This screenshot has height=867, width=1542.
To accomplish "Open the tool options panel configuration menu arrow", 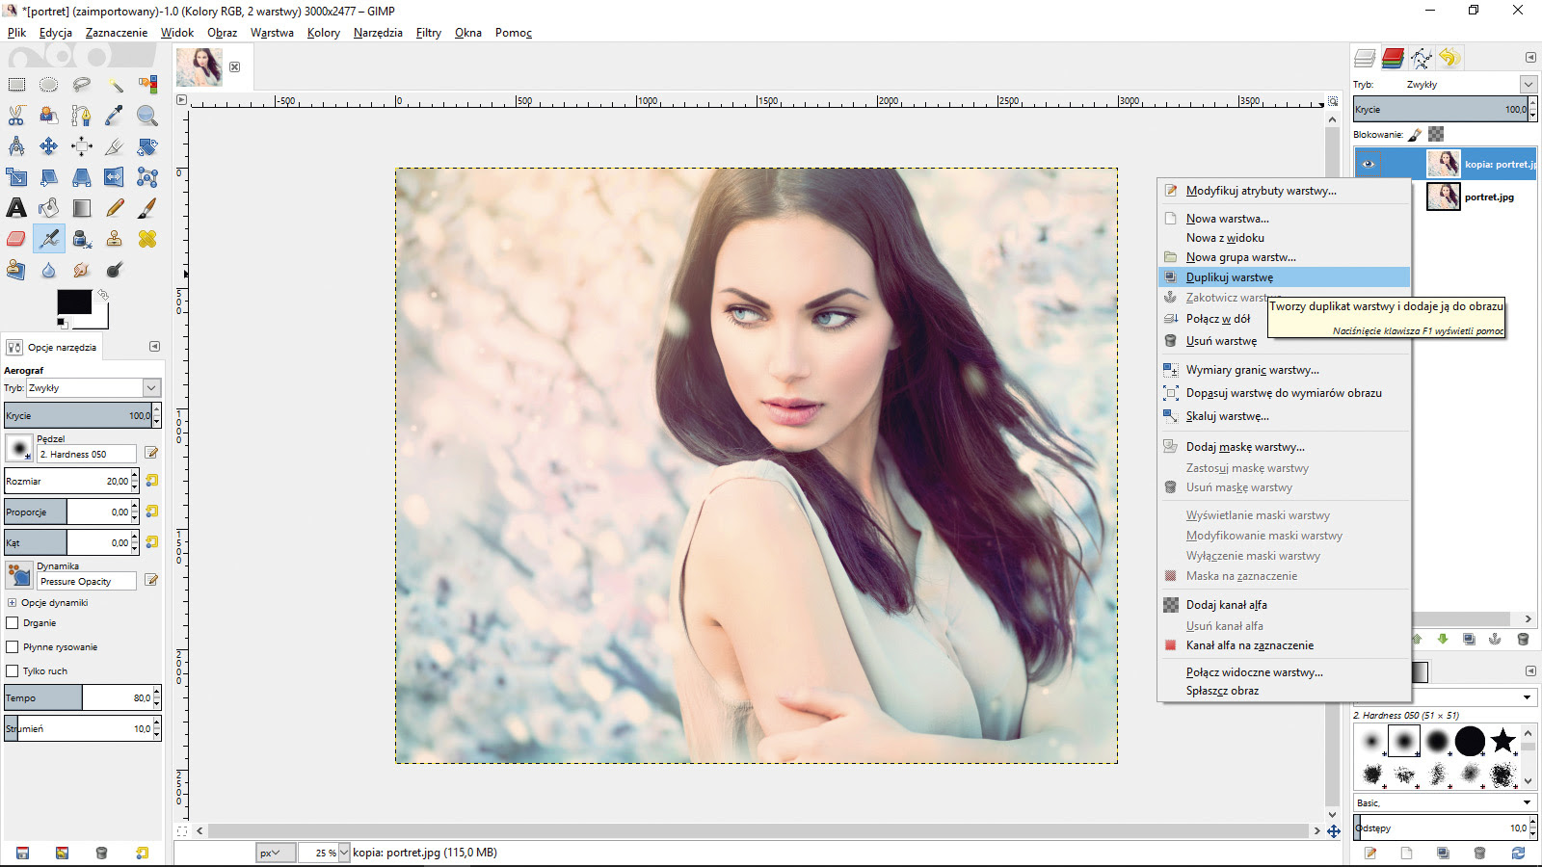I will (x=154, y=347).
